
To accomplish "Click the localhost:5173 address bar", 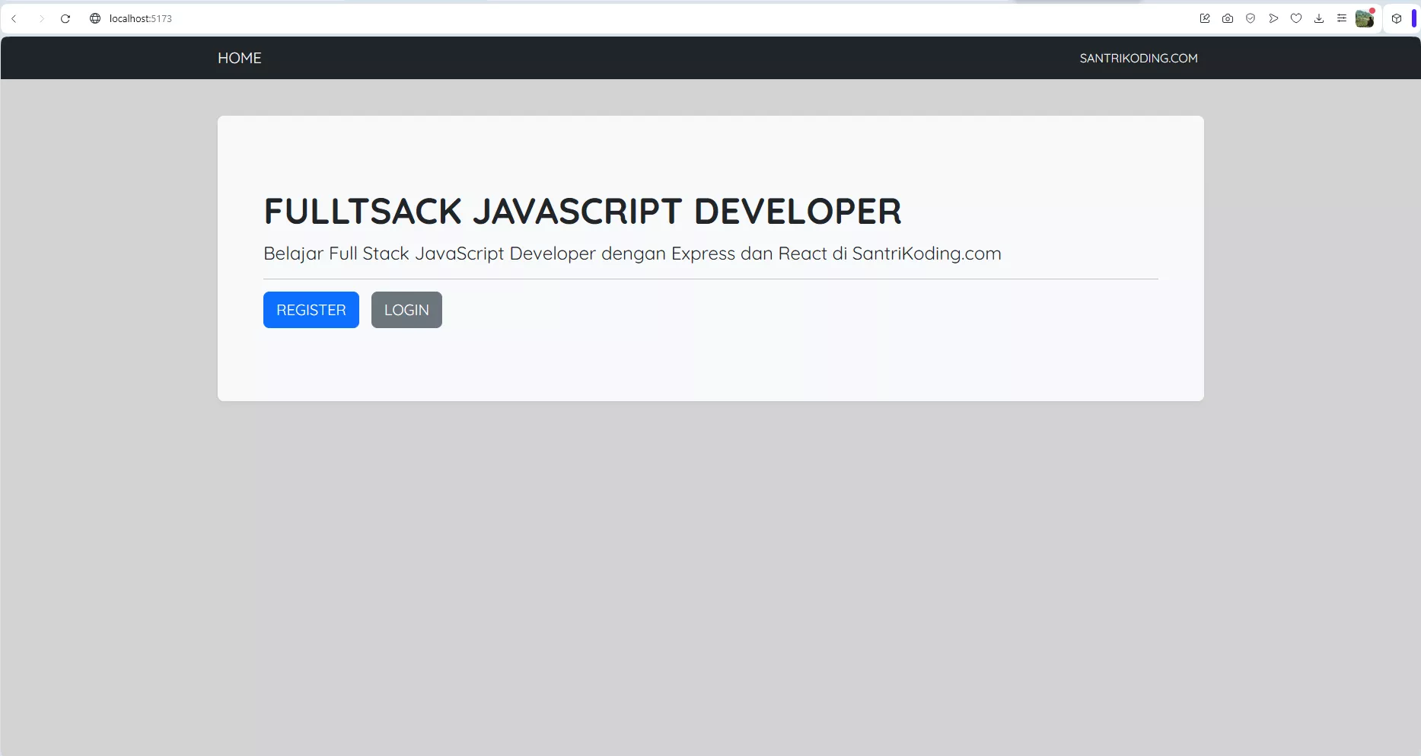I will point(141,18).
